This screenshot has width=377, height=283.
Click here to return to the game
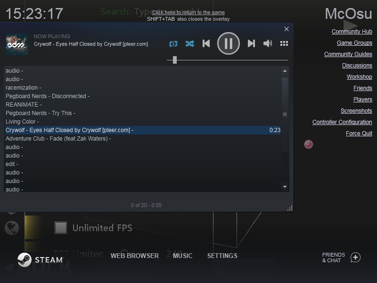pyautogui.click(x=188, y=12)
